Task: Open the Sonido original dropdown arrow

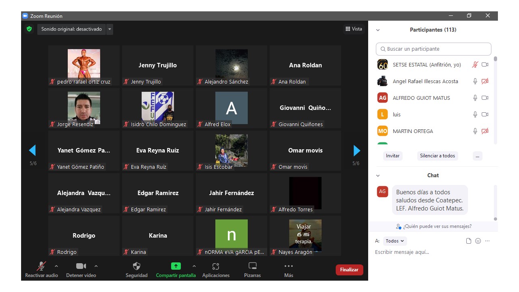Action: click(109, 29)
